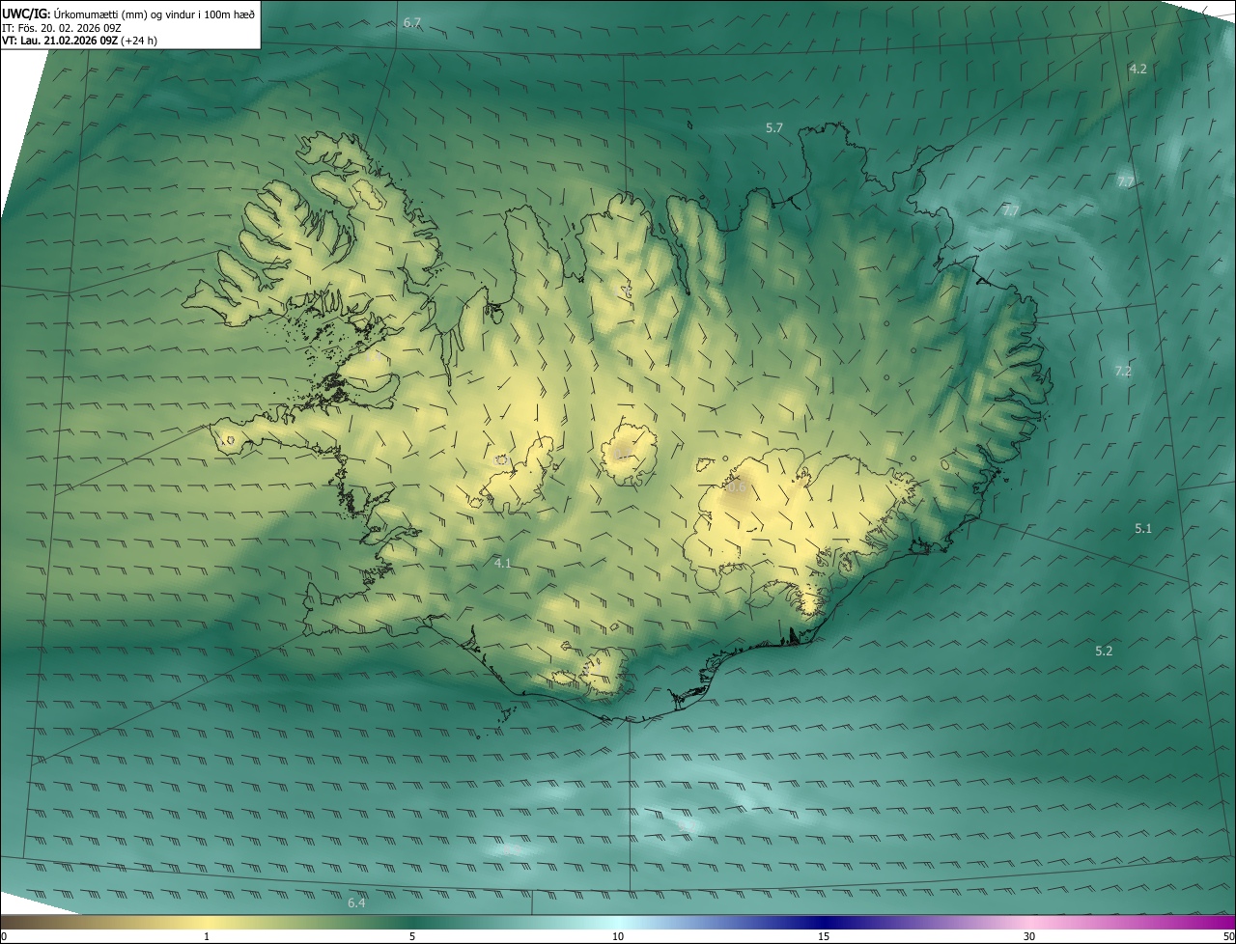
Task: Click the colour scale tick label 50
Action: coord(1227,936)
